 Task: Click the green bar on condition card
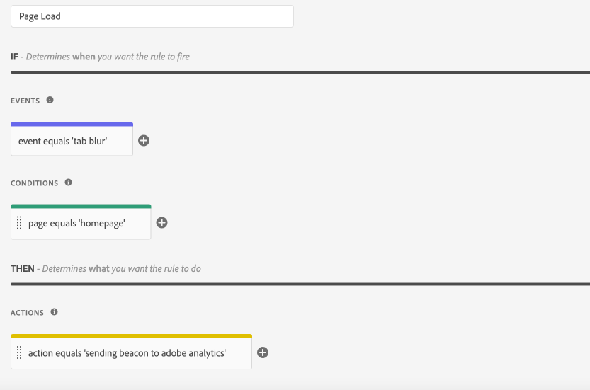point(81,206)
